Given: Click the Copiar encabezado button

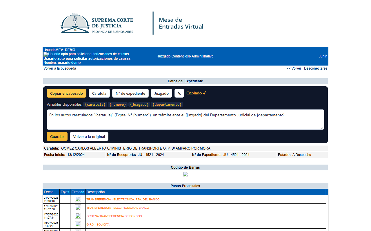Looking at the screenshot, I should click(x=66, y=93).
